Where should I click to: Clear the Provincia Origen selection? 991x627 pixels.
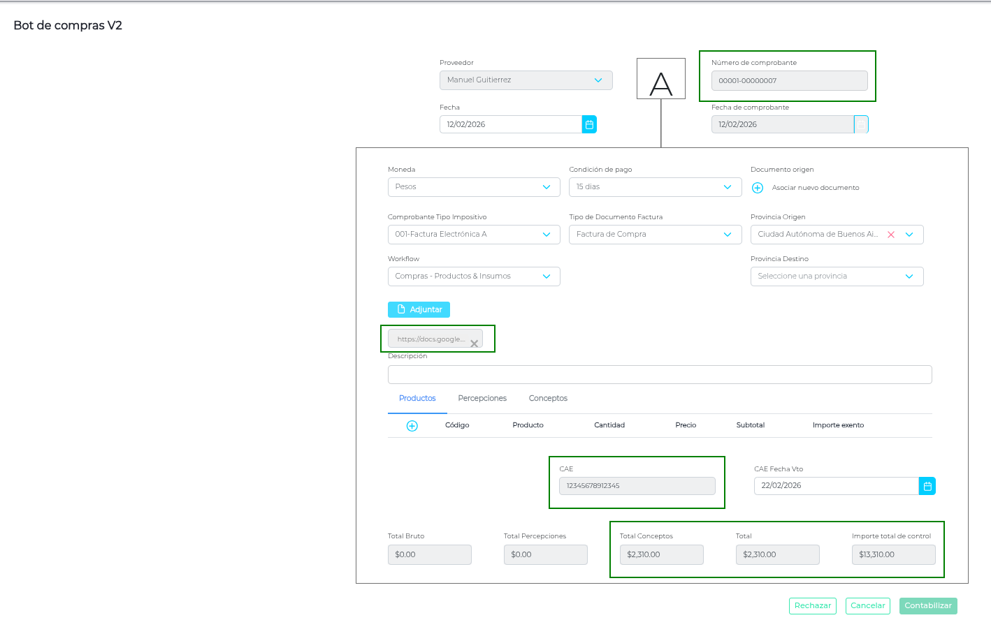click(891, 235)
